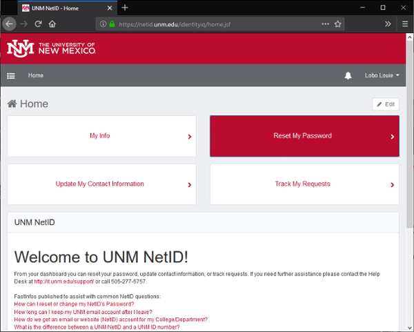Follow the it.unm.edu/support help desk link
Viewport: 414px width, 332px height.
pos(63,282)
